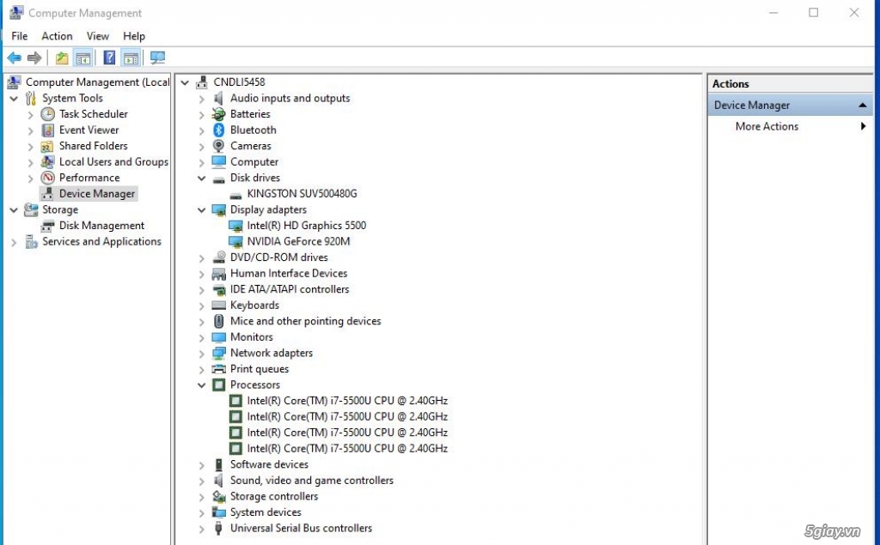Click the Forward arrow toolbar icon

pyautogui.click(x=34, y=58)
